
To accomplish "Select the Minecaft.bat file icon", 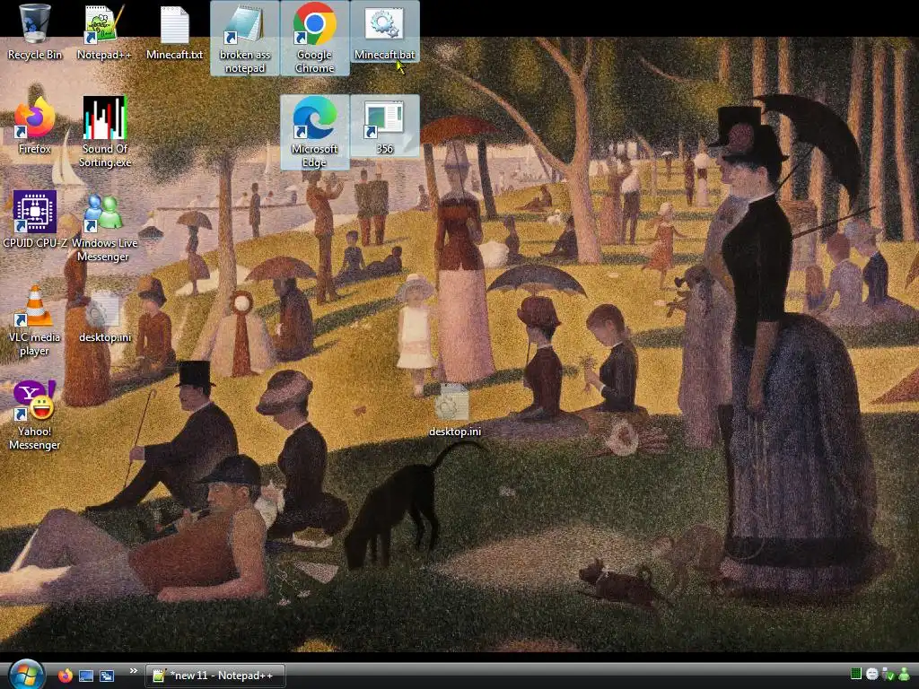I will (384, 32).
